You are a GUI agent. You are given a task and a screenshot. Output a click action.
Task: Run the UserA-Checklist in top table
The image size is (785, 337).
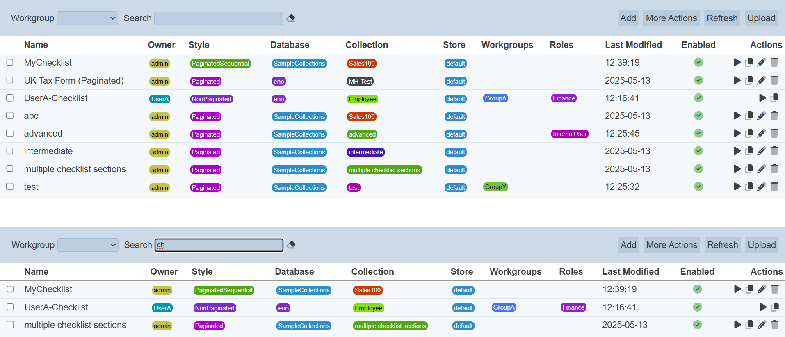click(x=762, y=98)
